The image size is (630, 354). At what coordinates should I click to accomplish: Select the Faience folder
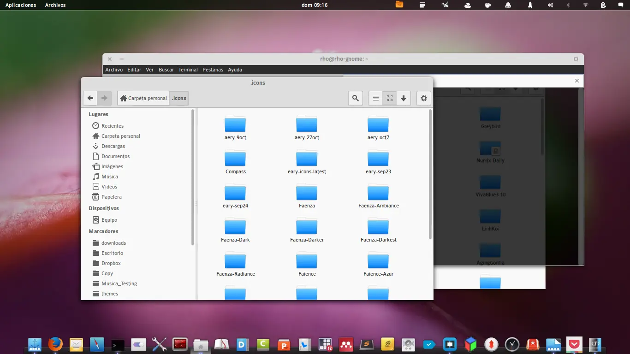(307, 264)
